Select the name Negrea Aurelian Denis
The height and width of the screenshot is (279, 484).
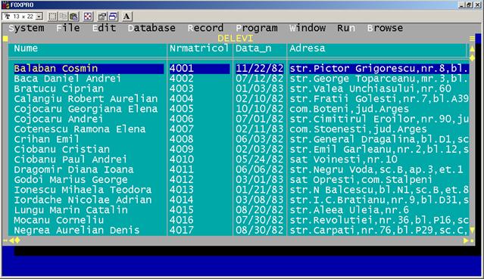coord(77,231)
